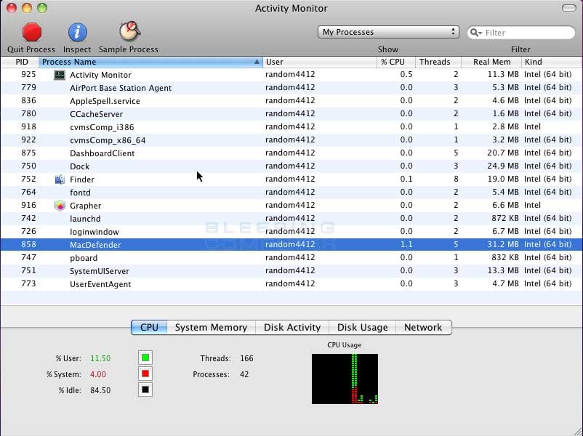This screenshot has height=436, width=583.
Task: Switch to the Disk Activity tab
Action: coord(292,328)
